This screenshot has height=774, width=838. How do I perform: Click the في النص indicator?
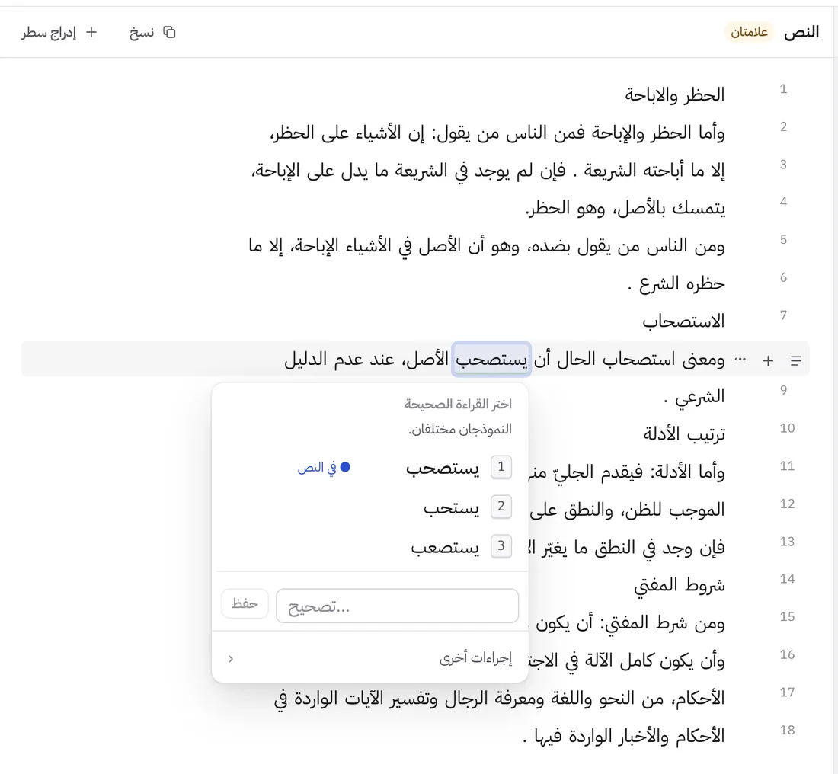pyautogui.click(x=324, y=468)
